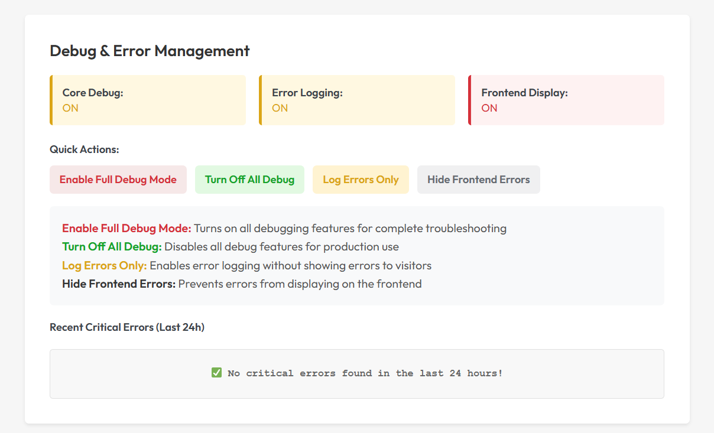
Task: Select the Error Logging status card label
Action: point(307,93)
